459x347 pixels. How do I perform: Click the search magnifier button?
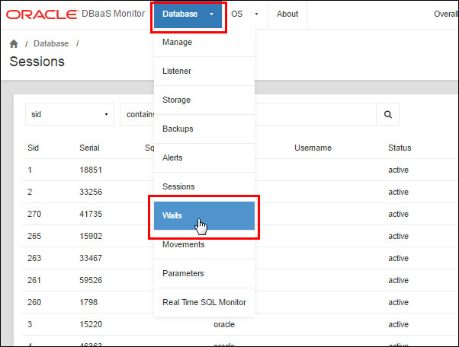pos(387,114)
